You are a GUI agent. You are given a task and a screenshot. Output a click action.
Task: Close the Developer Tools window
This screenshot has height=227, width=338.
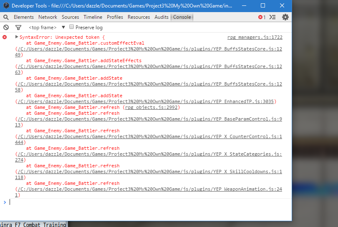pos(282,5)
